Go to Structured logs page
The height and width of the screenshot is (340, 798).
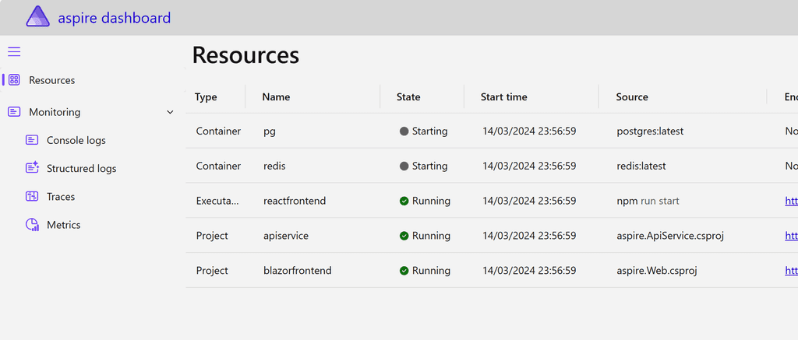pos(81,168)
